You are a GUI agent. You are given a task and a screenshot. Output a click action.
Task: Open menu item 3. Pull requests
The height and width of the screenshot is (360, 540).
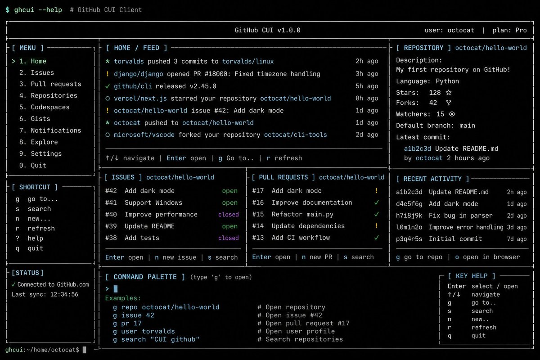[50, 84]
